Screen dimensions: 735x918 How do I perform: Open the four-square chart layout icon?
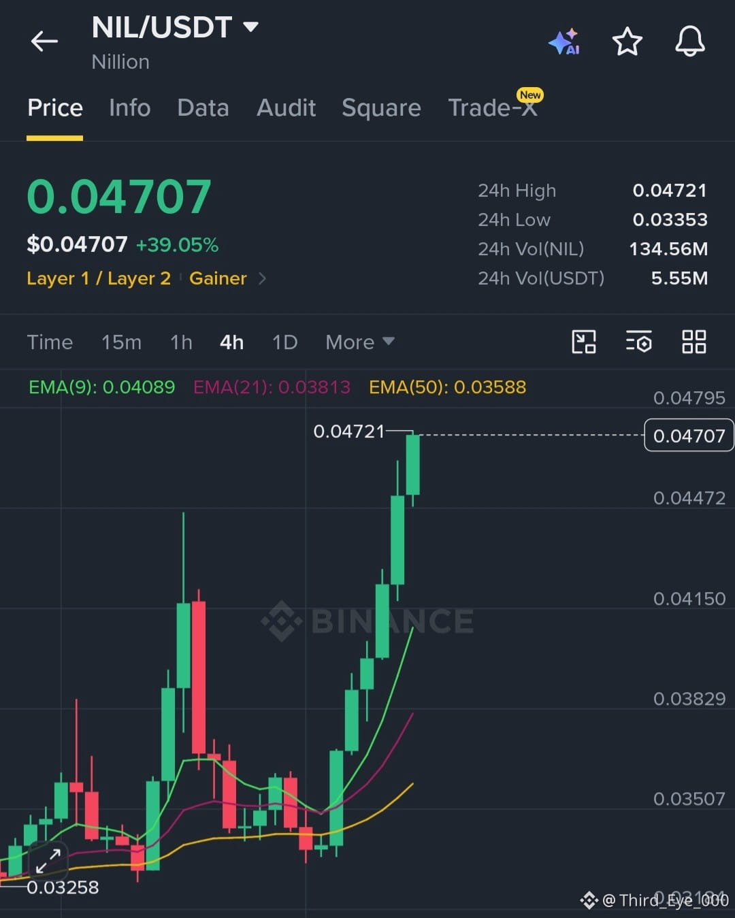[x=694, y=342]
